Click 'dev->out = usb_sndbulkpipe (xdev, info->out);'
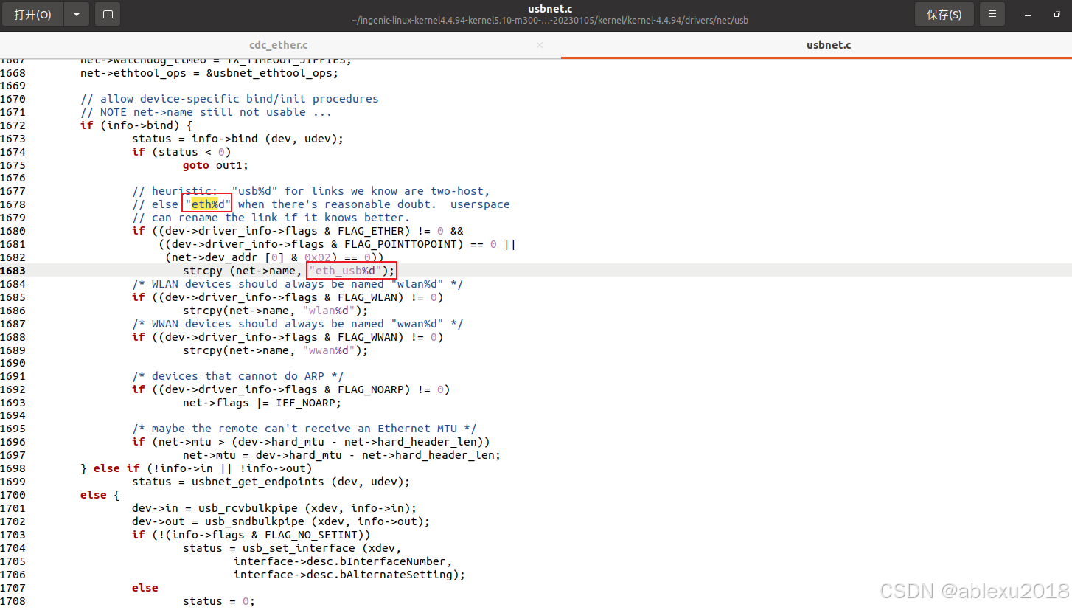Screen dimensions: 1072x610 pyautogui.click(x=281, y=521)
